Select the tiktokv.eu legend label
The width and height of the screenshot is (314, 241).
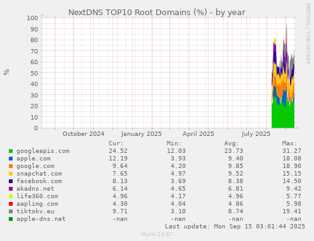click(x=35, y=211)
